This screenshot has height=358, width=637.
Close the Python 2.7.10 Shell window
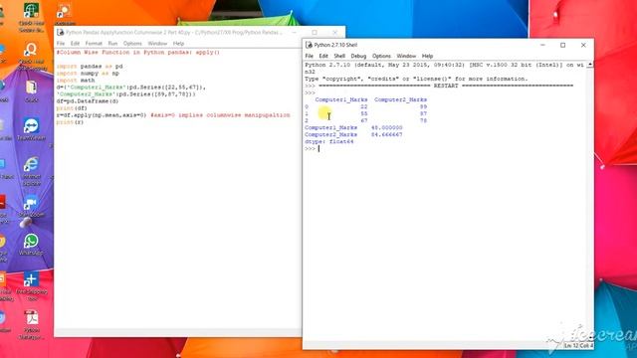click(x=583, y=45)
